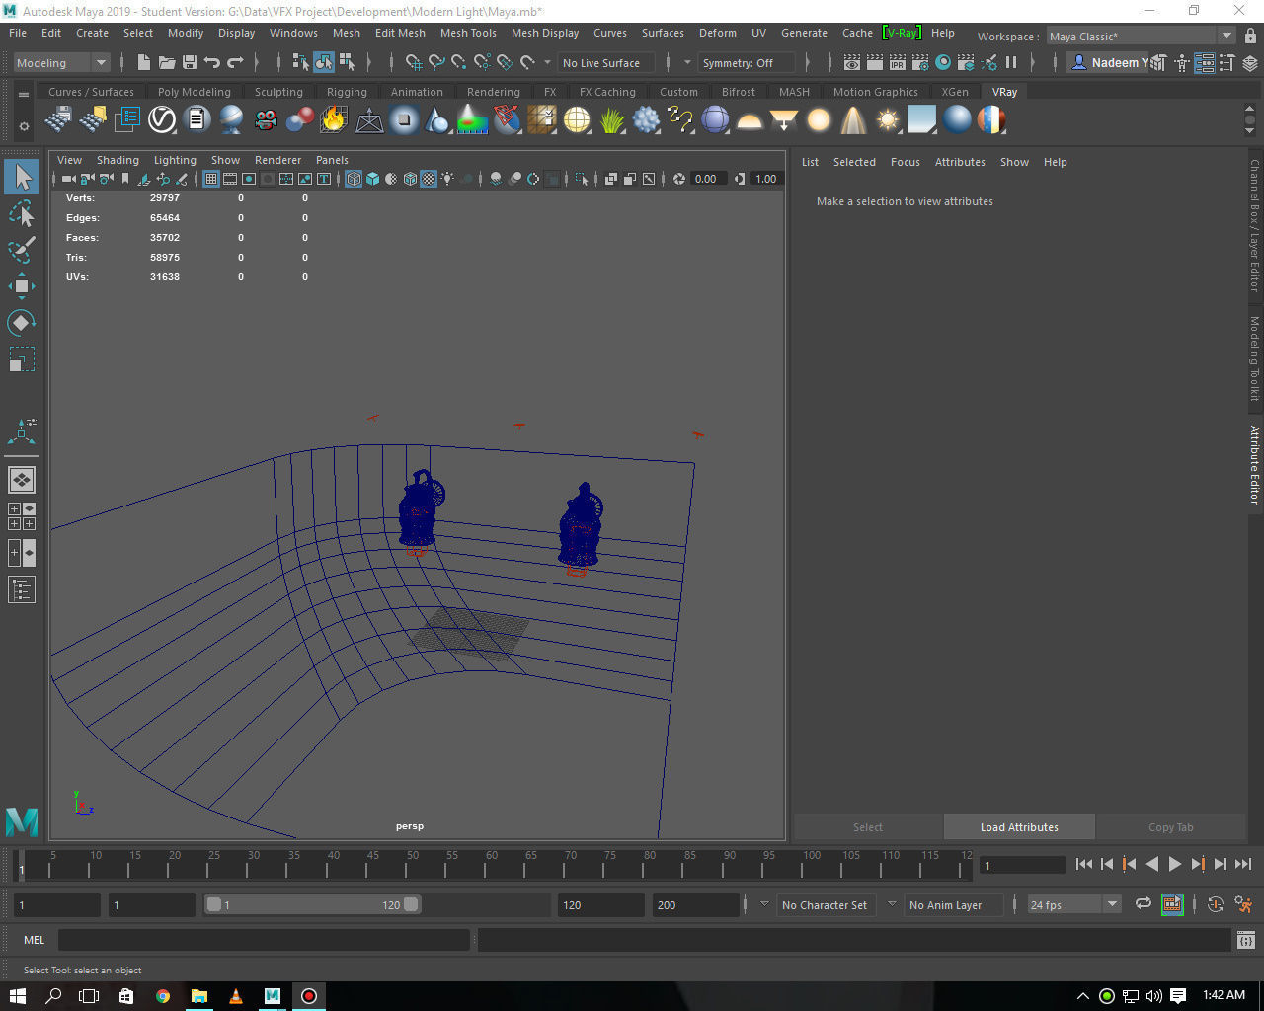Click the movie camera shelf icon
This screenshot has width=1264, height=1011.
coord(266,120)
